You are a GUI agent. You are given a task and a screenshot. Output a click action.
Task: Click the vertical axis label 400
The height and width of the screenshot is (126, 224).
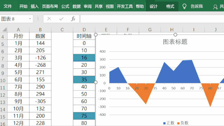103,51
